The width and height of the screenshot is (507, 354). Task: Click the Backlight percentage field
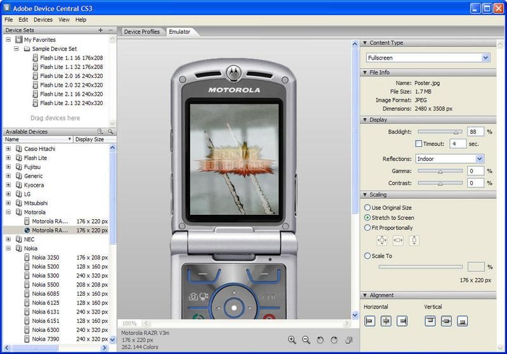point(475,132)
